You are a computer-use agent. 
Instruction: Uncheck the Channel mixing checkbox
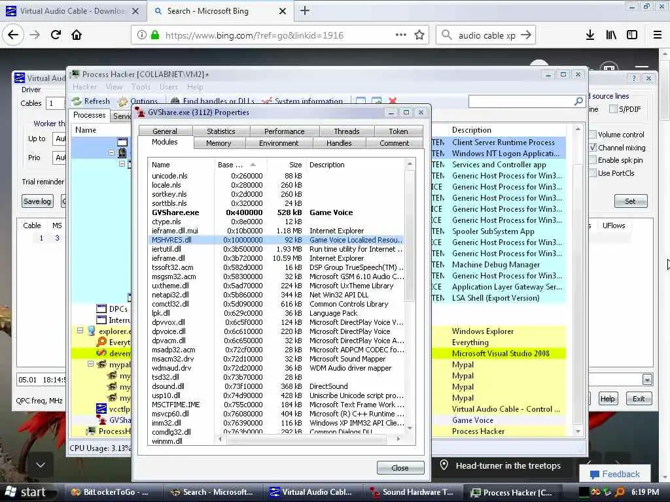(x=593, y=147)
